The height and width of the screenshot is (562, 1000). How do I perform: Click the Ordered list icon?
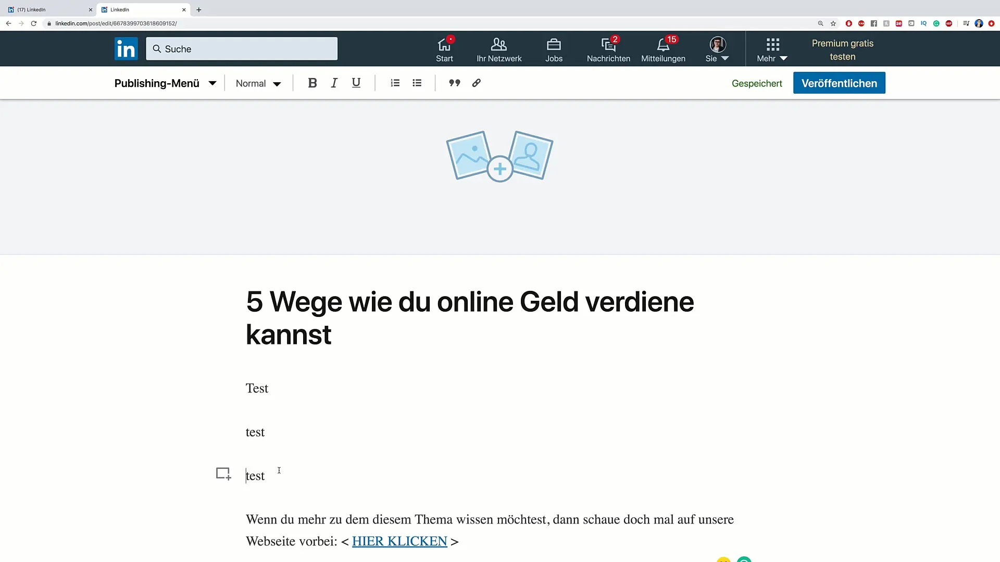(395, 83)
